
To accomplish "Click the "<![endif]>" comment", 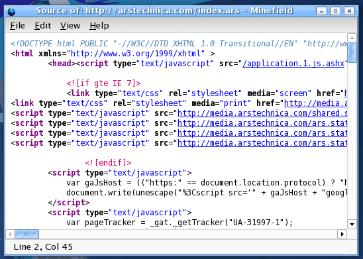I will (108, 163).
